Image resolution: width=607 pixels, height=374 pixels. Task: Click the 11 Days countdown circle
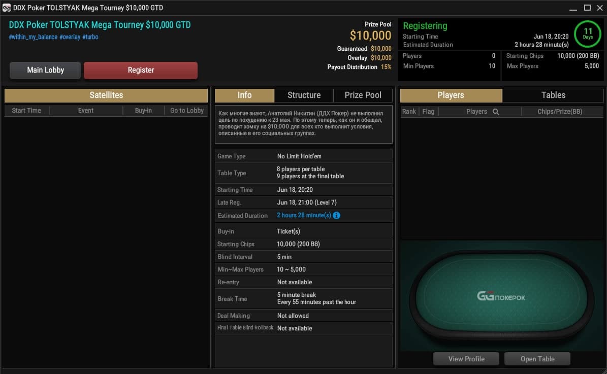[x=588, y=33]
